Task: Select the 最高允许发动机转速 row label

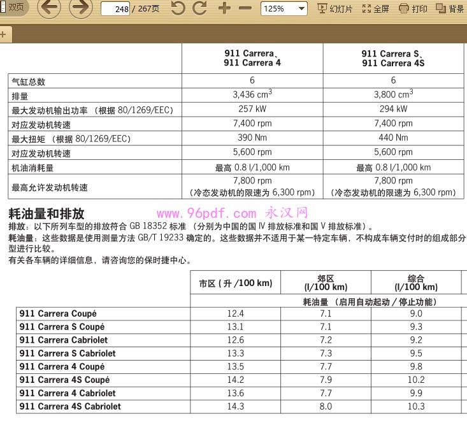Action: [x=50, y=188]
